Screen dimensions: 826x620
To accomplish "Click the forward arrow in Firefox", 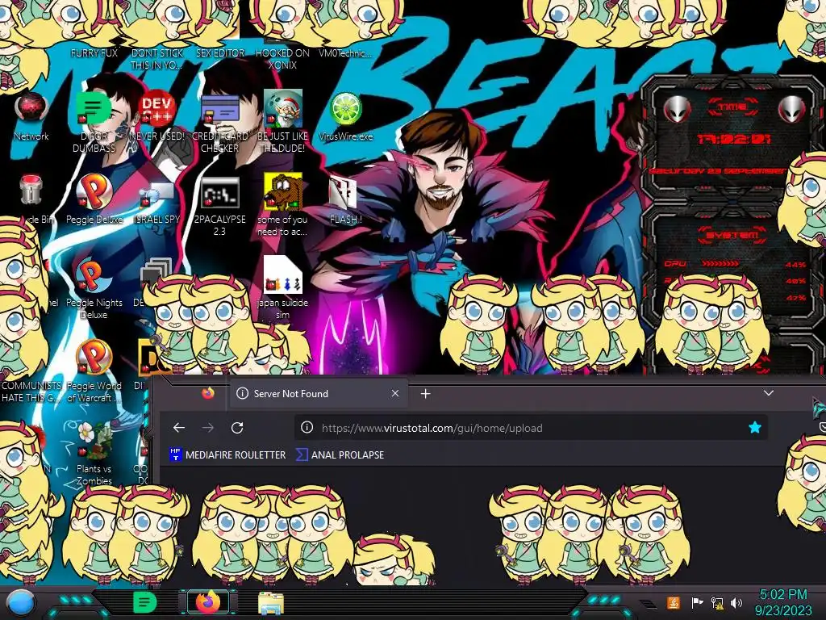I will 208,428.
